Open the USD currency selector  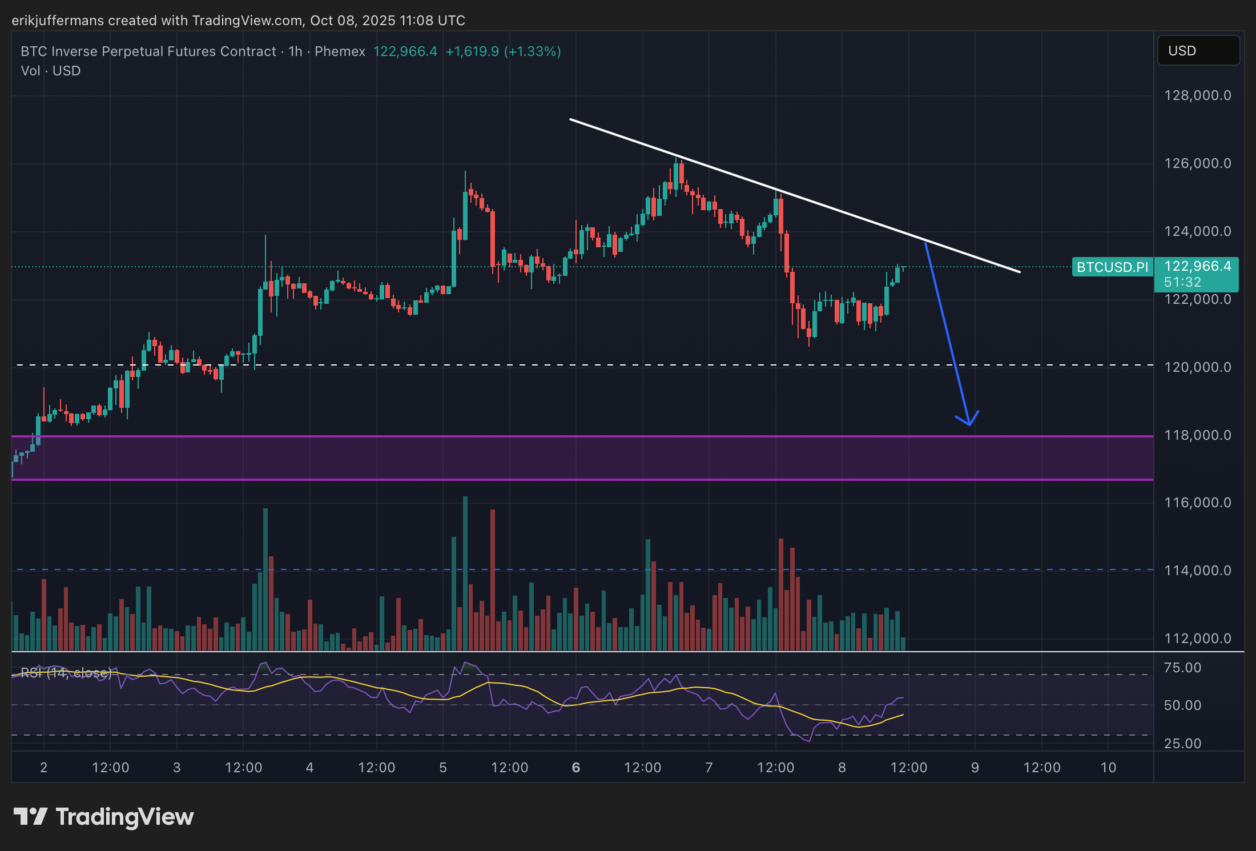pyautogui.click(x=1198, y=51)
